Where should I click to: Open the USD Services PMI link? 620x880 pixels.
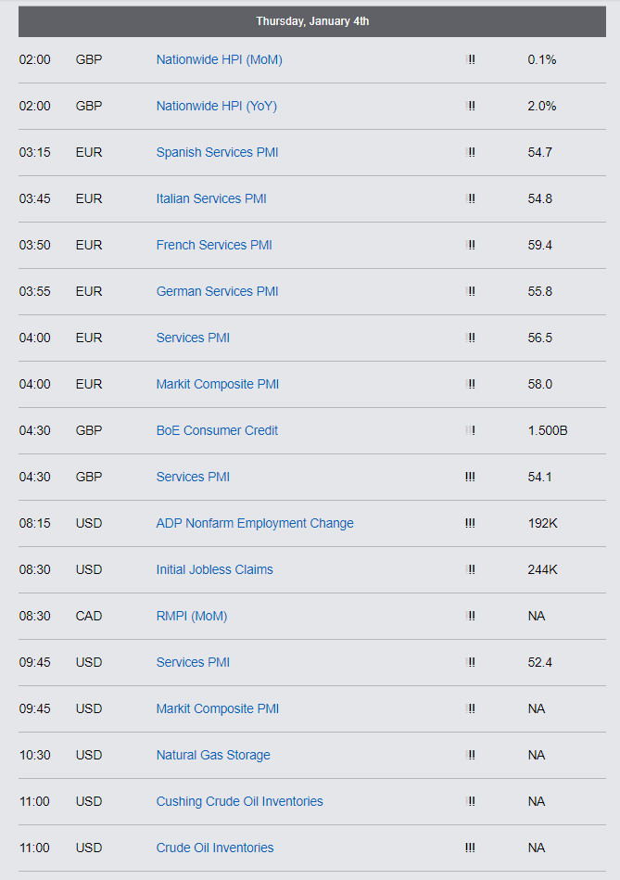[x=193, y=662]
